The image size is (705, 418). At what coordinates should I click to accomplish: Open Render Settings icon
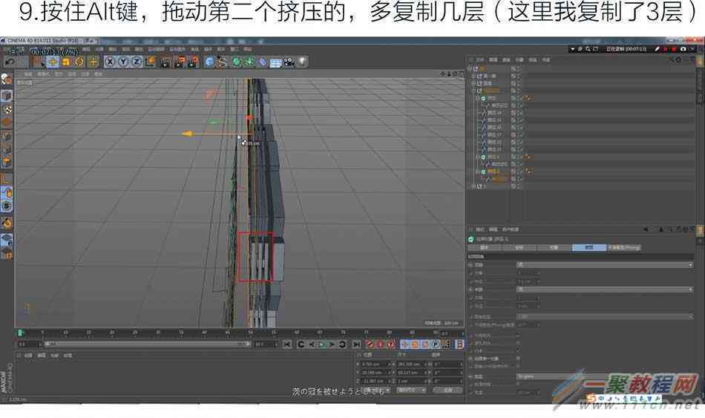point(194,62)
